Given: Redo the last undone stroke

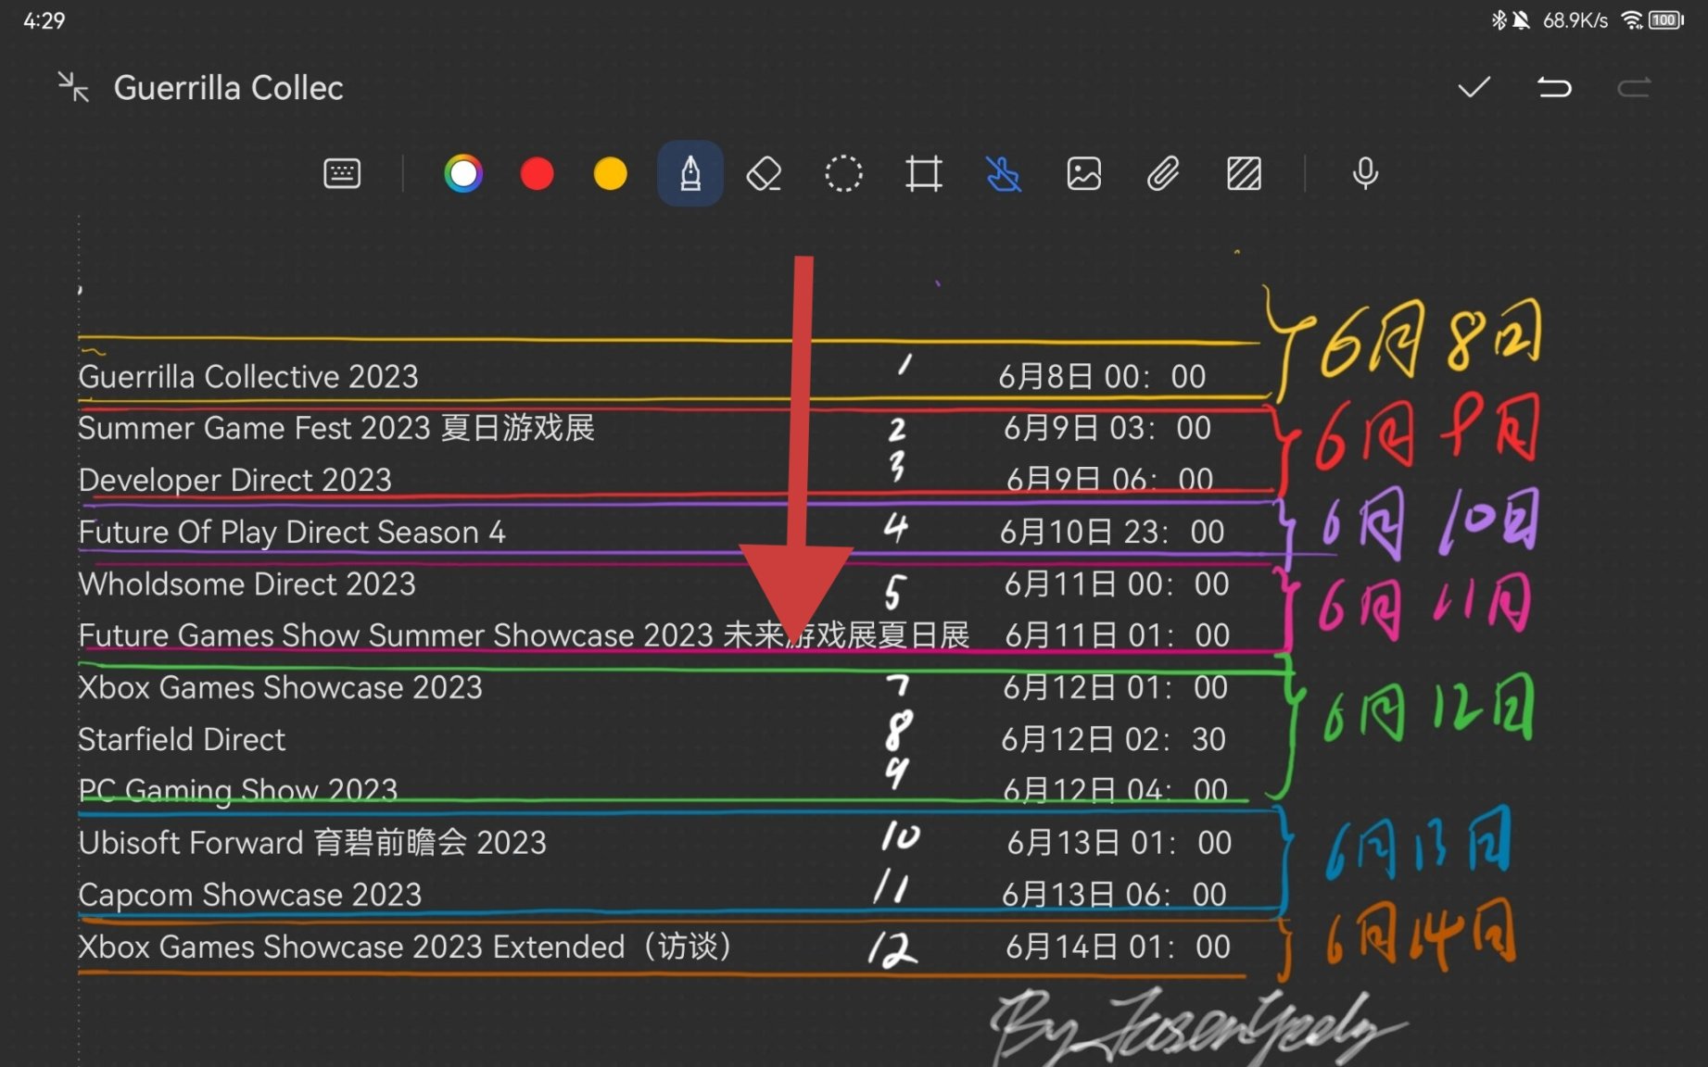Looking at the screenshot, I should point(1634,87).
